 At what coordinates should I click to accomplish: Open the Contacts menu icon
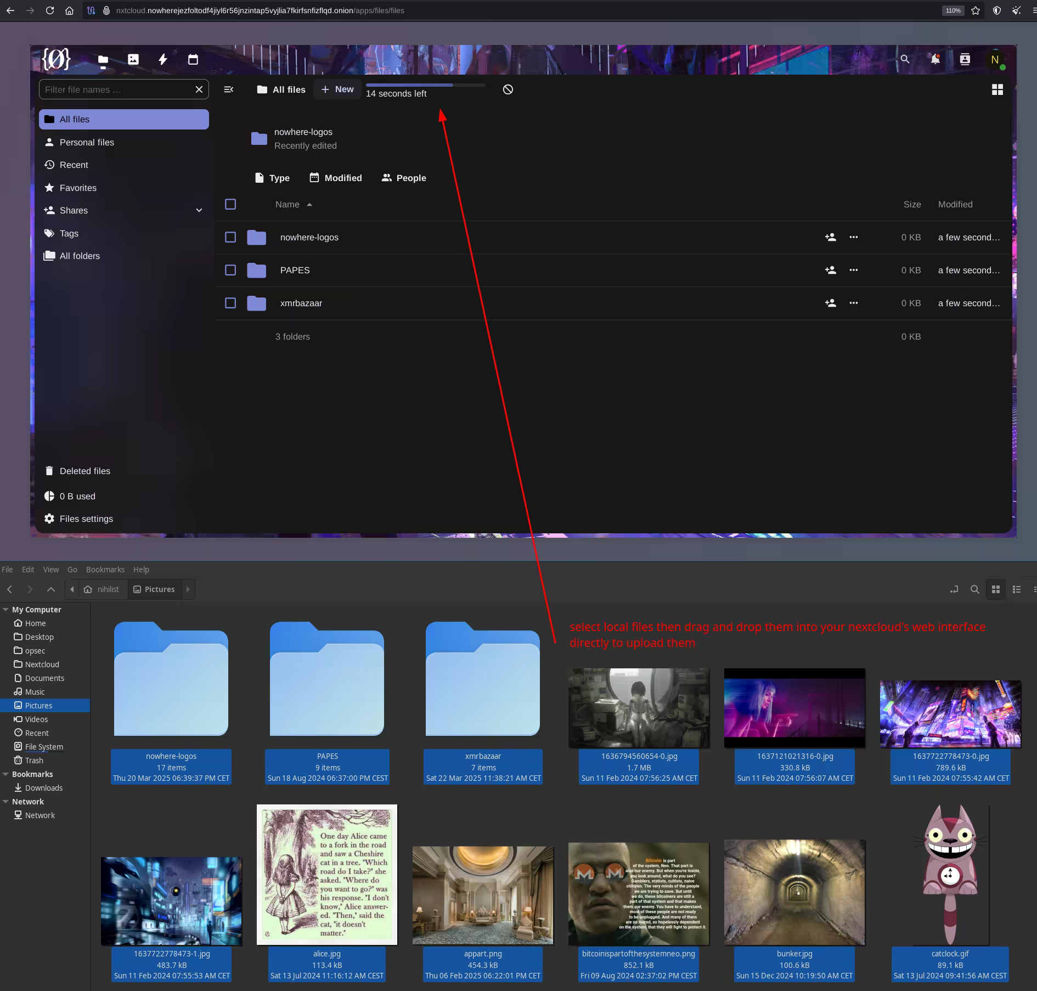click(965, 59)
